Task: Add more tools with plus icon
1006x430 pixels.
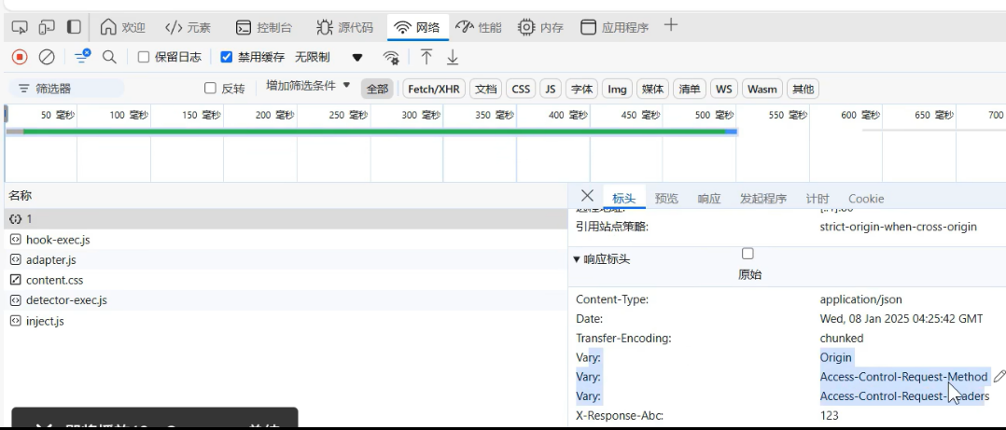Action: click(x=670, y=25)
